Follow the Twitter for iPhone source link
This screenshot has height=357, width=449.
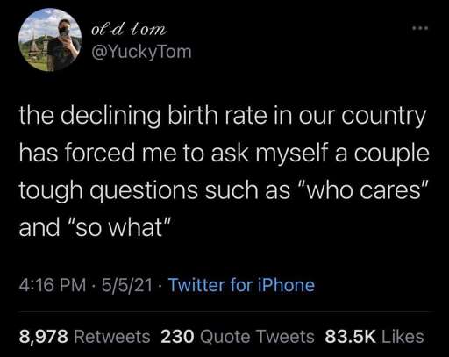[242, 285]
